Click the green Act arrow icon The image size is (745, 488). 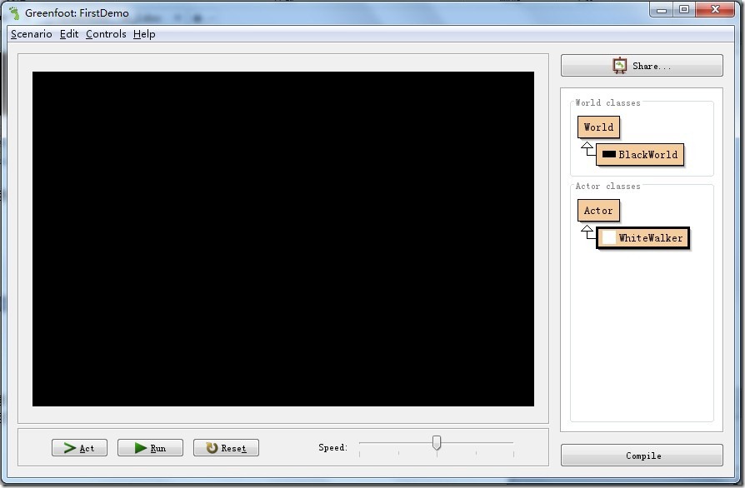pos(70,448)
